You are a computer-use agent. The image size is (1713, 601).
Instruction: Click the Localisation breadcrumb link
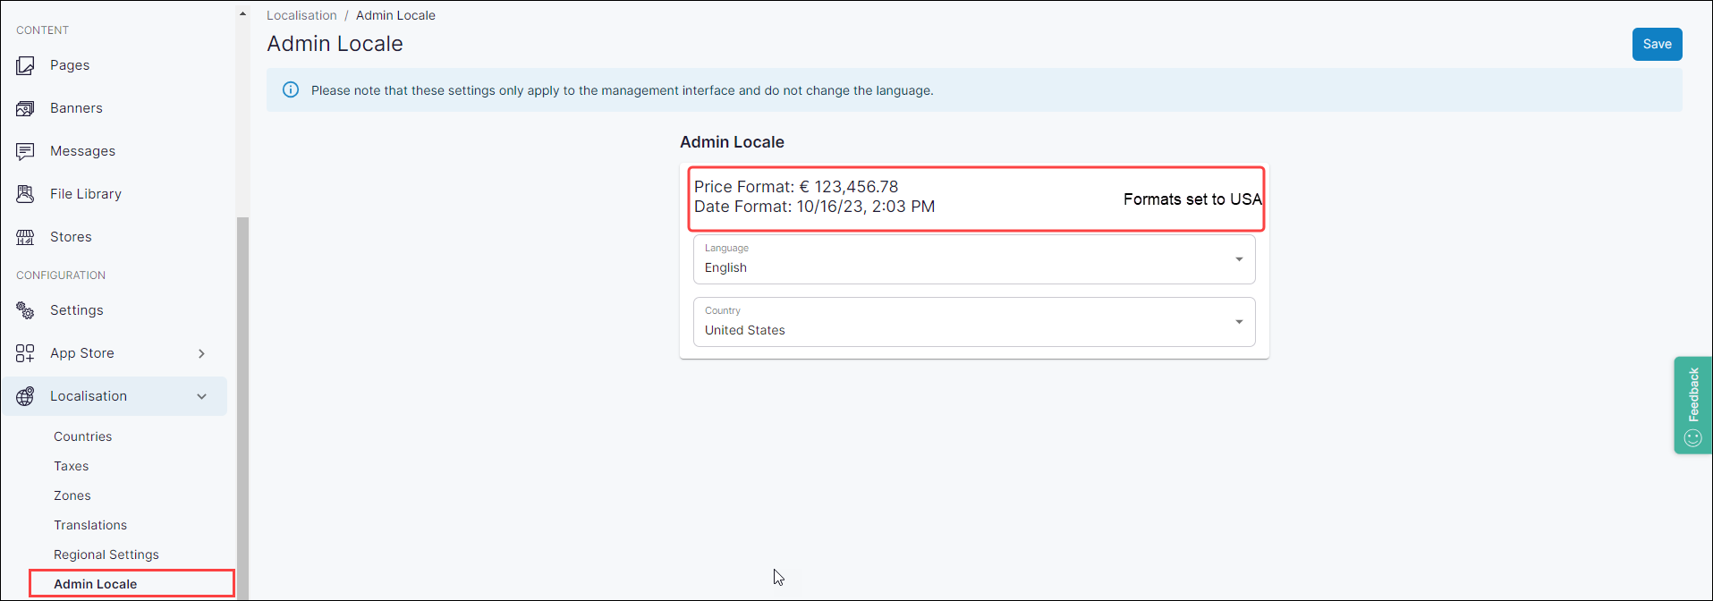301,15
